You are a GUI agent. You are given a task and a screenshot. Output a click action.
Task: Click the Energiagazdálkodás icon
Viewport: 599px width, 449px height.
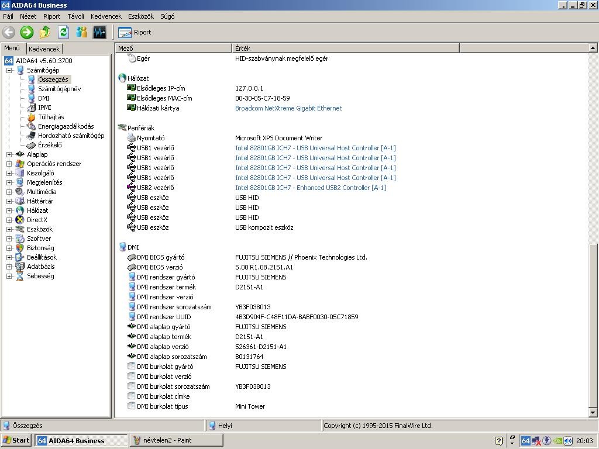pos(31,126)
